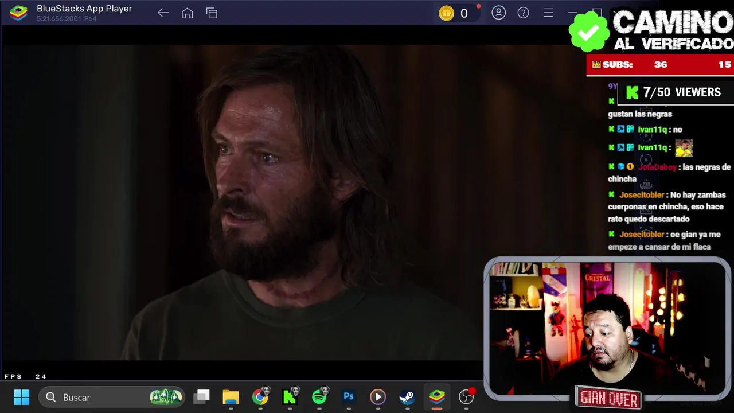Select the BlueStacks taskbar icon

(437, 397)
